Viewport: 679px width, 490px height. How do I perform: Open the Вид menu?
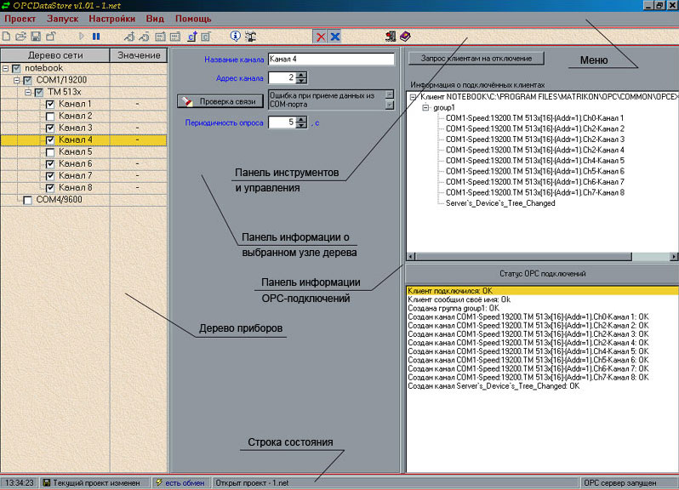[155, 19]
